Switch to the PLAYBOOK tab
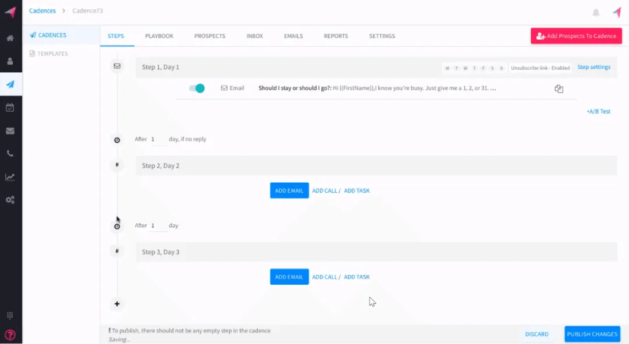Screen dimensions: 629x344 159,36
